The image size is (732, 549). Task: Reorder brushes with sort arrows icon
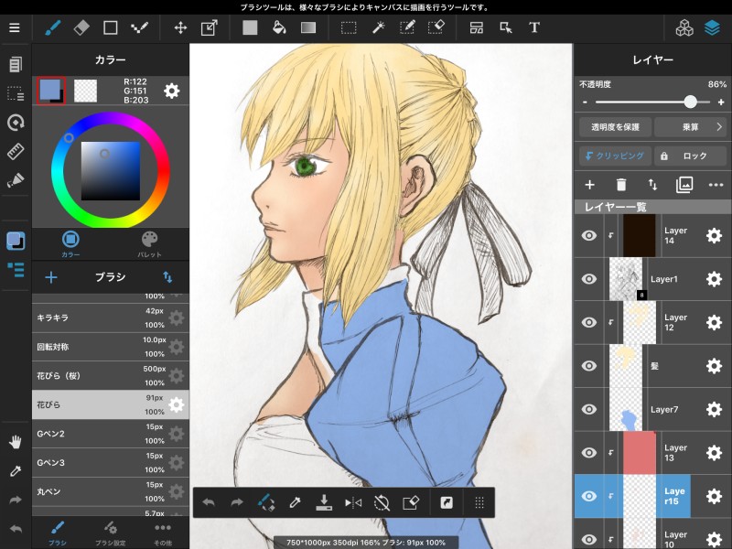167,277
